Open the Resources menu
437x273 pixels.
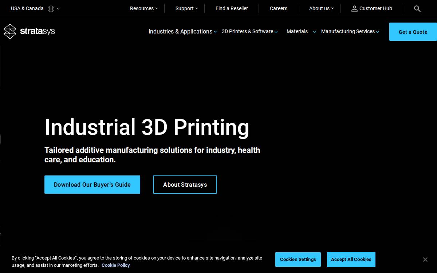[142, 8]
